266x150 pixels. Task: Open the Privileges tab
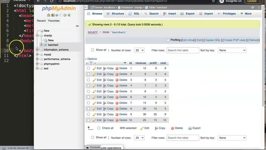(x=227, y=14)
